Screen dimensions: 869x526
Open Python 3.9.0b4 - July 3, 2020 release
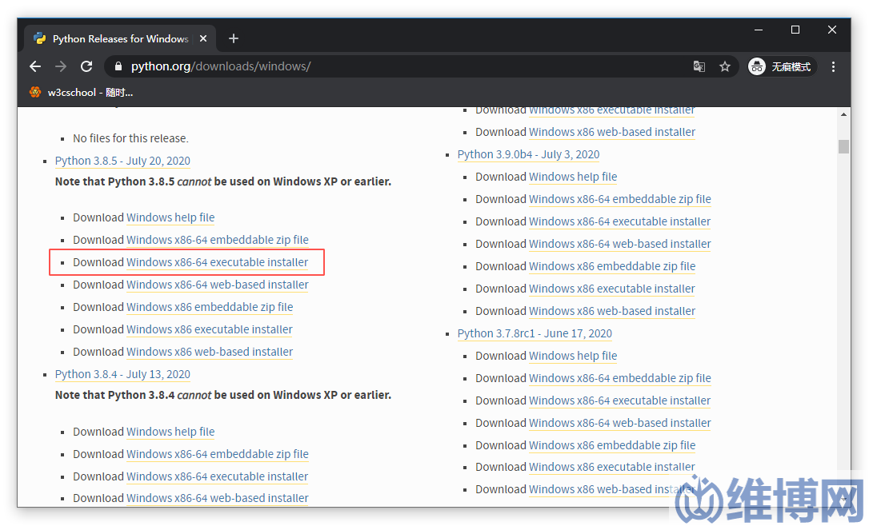tap(529, 154)
